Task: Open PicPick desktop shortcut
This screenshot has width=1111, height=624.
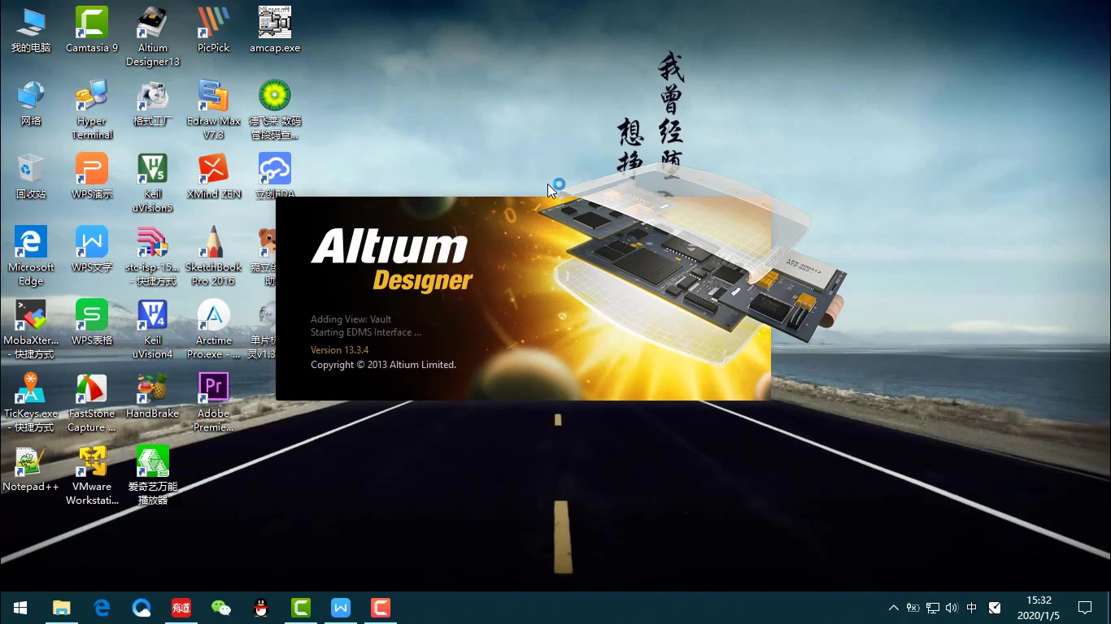Action: (213, 30)
